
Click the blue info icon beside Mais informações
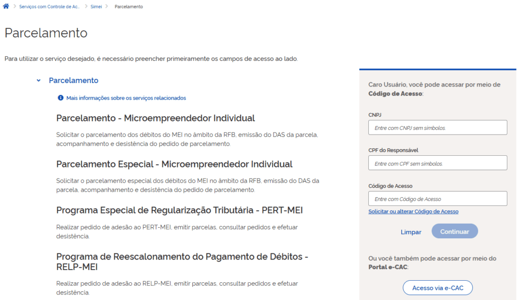(x=61, y=98)
